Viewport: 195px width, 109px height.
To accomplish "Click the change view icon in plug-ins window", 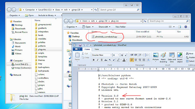I will tap(170, 27).
